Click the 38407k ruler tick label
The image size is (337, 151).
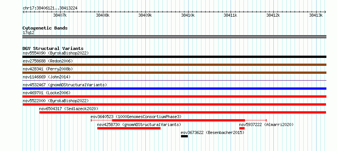click(60, 16)
